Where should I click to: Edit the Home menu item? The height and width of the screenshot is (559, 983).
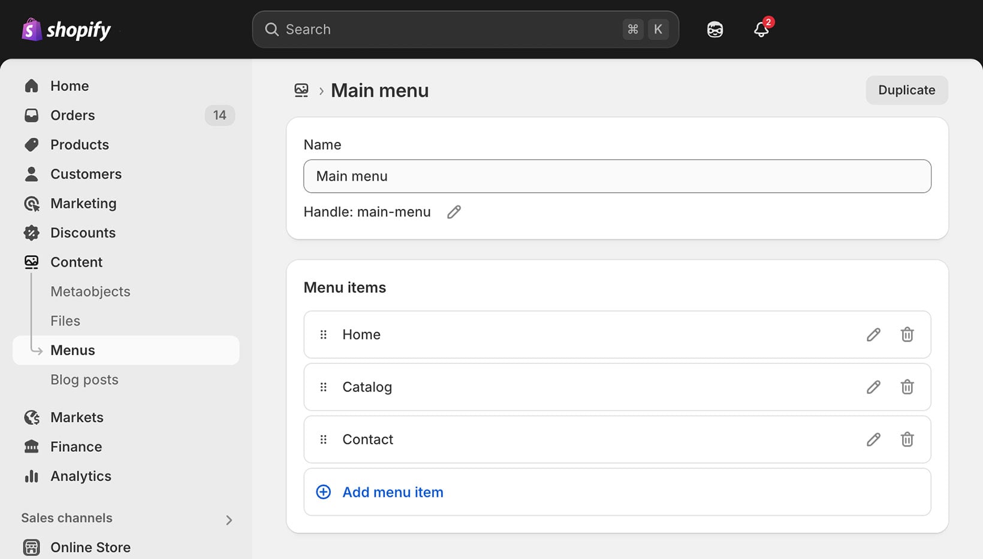[873, 335]
